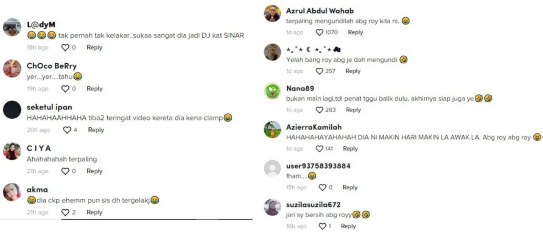Image resolution: width=543 pixels, height=236 pixels.
Task: Tap heart icon on ChOco BeRry's comment
Action: pos(65,89)
